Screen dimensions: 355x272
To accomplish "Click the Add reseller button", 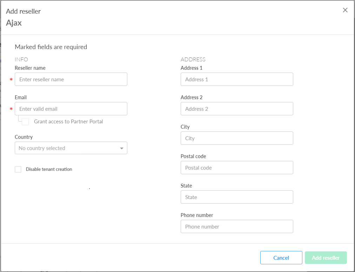I will click(326, 258).
